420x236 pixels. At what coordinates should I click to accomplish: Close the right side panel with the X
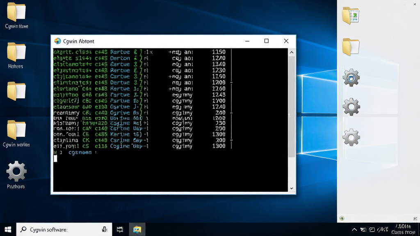(x=415, y=4)
